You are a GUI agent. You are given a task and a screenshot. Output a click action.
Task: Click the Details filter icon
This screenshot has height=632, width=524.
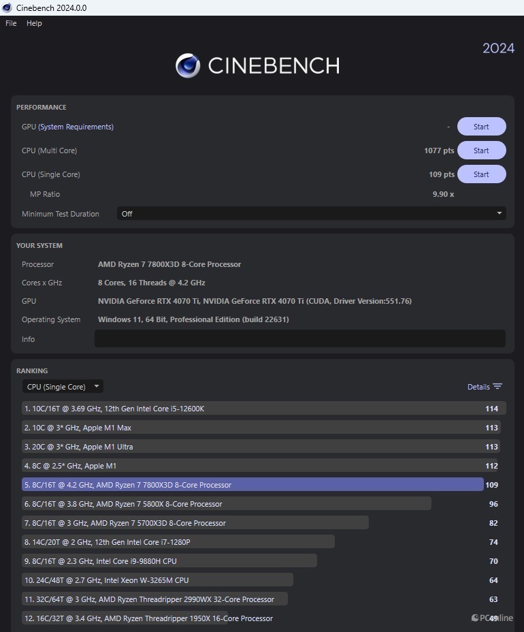point(497,387)
